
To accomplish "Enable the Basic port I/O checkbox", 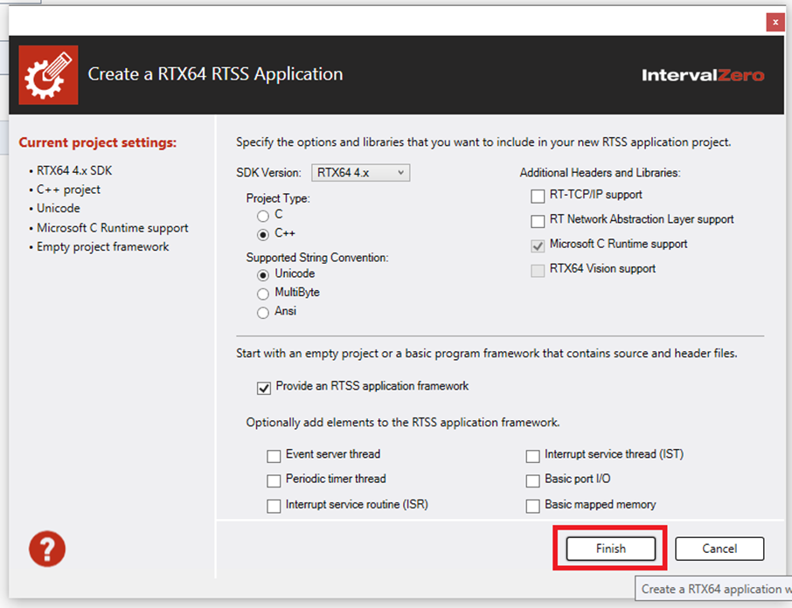I will pyautogui.click(x=533, y=480).
